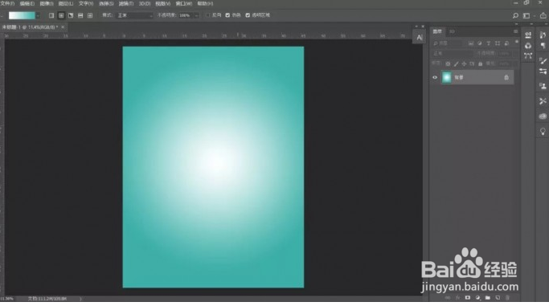Open the 视图(V) menu

(x=163, y=3)
